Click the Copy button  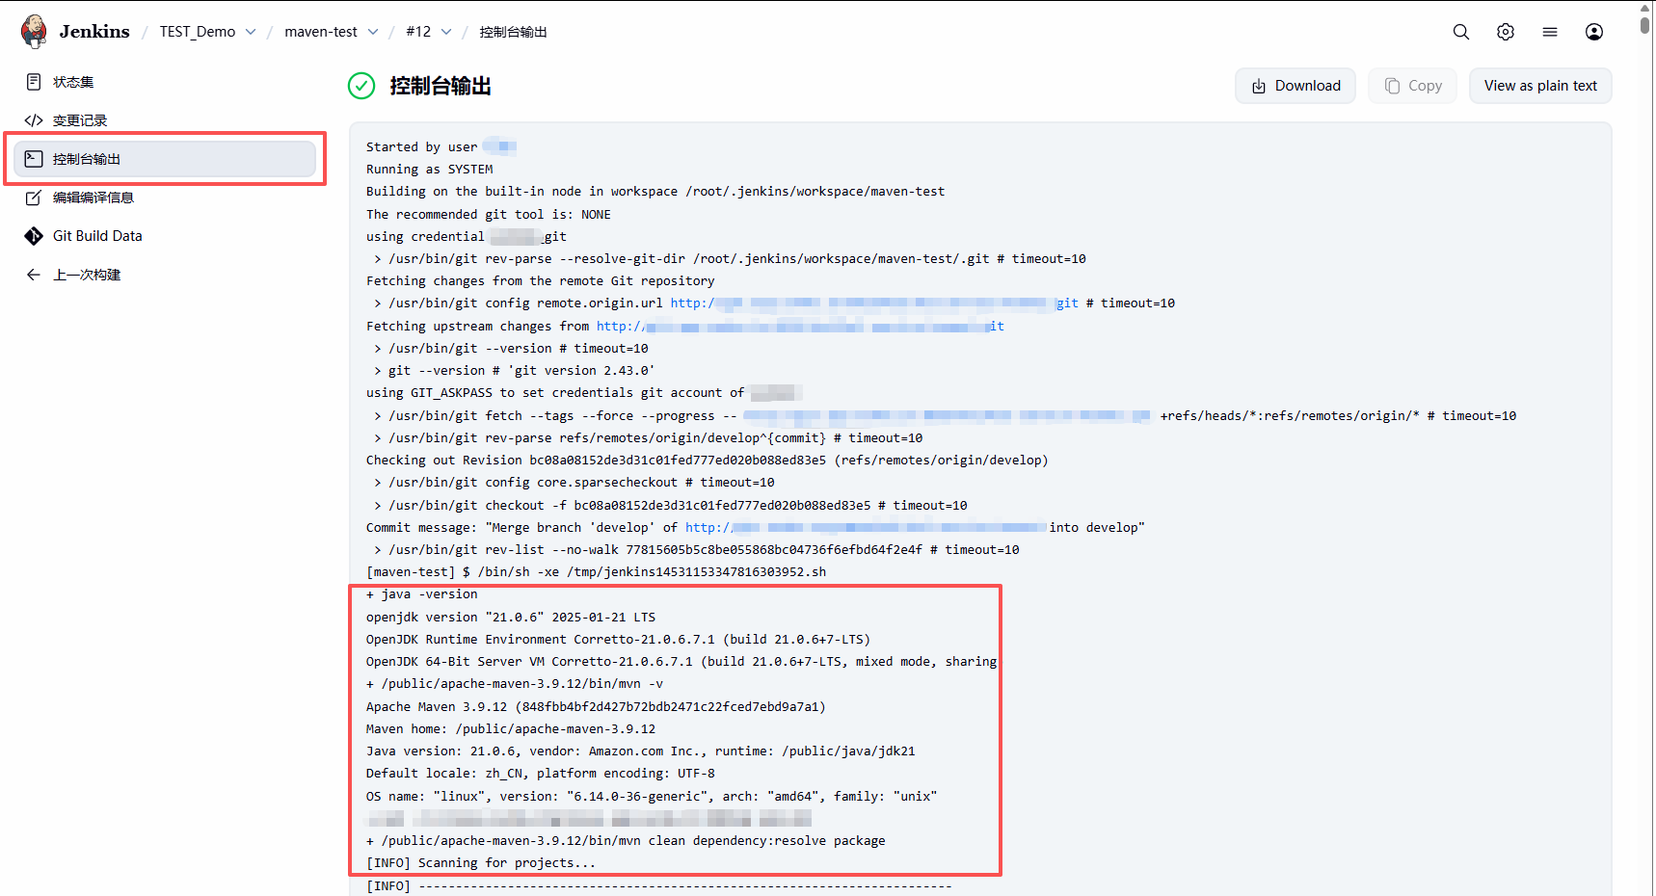click(1412, 86)
